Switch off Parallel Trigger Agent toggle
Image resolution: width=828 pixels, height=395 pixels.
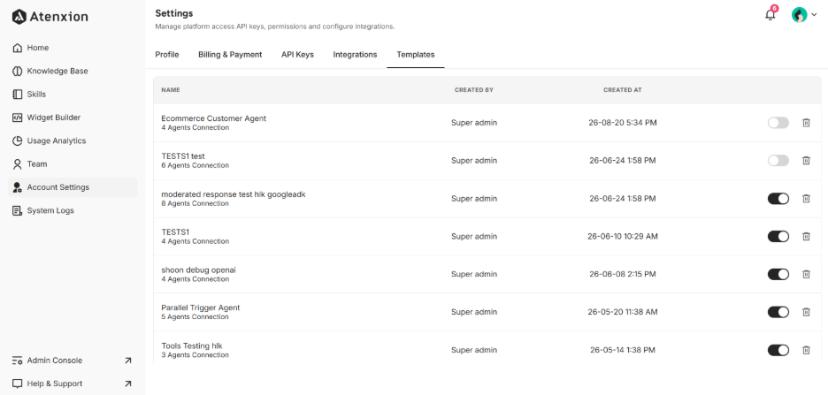pos(778,312)
